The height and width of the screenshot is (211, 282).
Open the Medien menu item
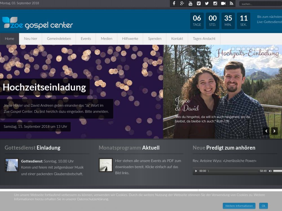(107, 39)
